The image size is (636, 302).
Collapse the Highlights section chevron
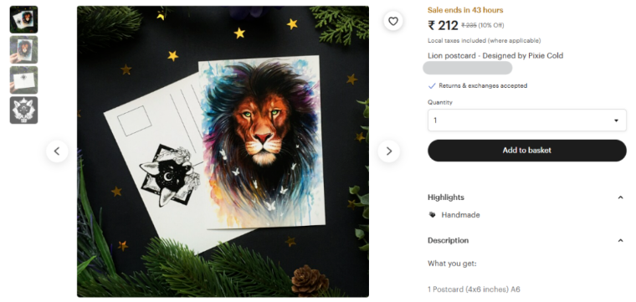click(620, 197)
